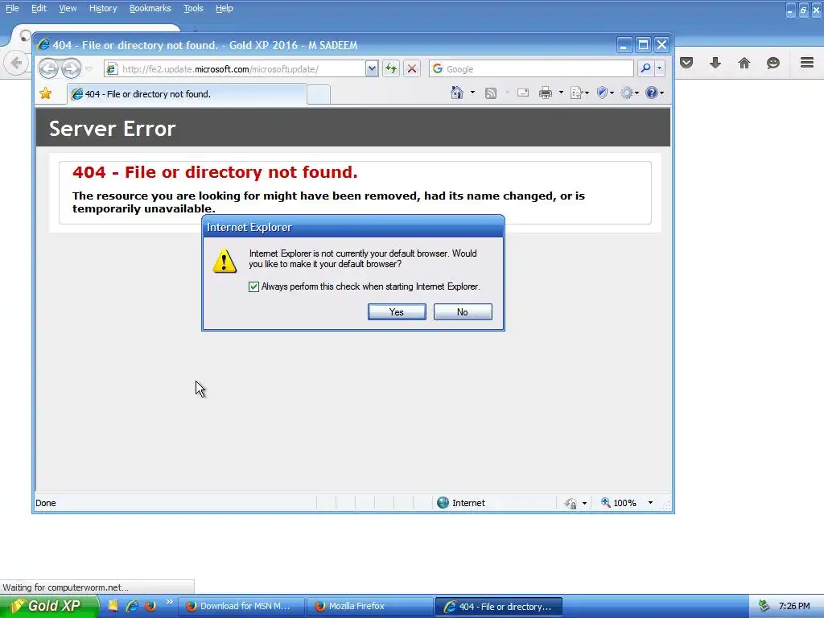Viewport: 824px width, 618px height.
Task: Click the RSS feeds icon
Action: (x=491, y=93)
